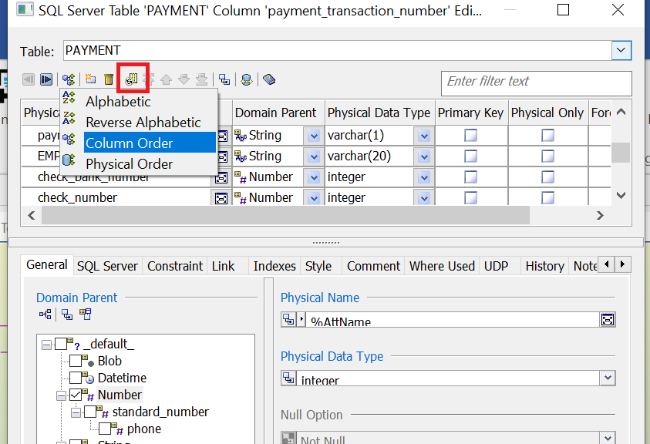Click the Enter filter text field
This screenshot has height=444, width=650.
coord(537,82)
